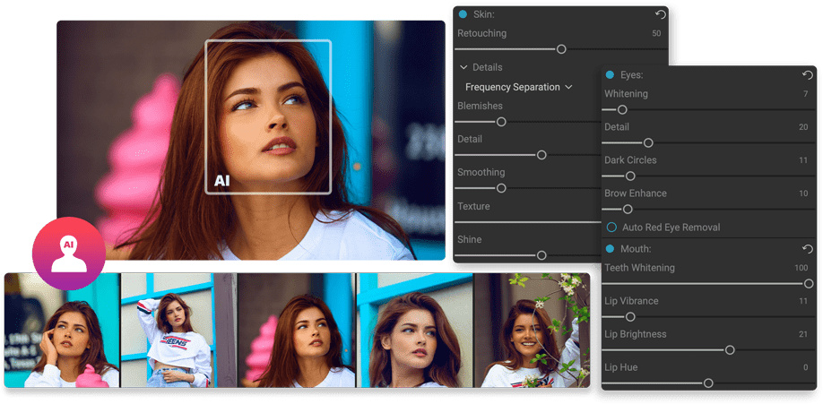The height and width of the screenshot is (404, 823).
Task: Click the Eyes Detail value 20
Action: pos(803,127)
